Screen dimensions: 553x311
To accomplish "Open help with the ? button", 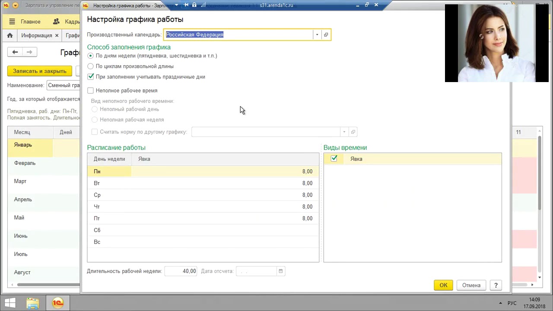I will [496, 285].
